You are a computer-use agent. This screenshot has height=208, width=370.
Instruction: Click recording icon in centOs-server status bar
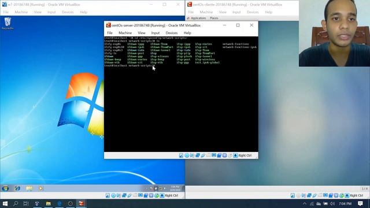(219, 155)
